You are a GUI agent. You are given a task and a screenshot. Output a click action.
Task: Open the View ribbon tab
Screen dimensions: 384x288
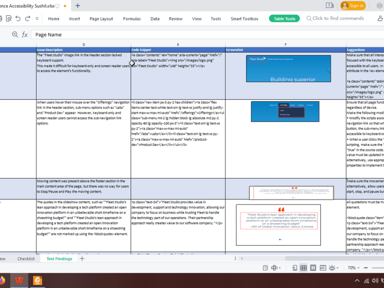click(x=197, y=19)
